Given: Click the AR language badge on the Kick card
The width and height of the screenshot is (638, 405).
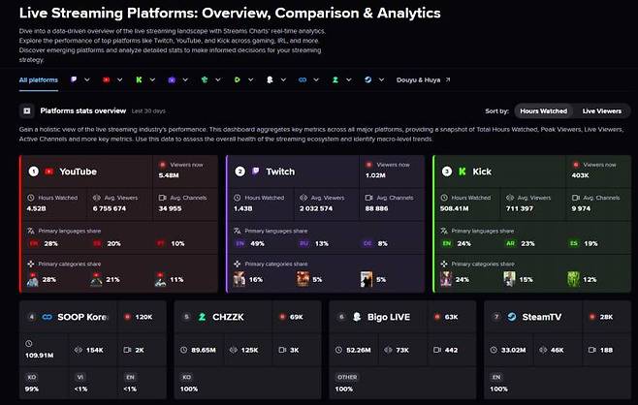Looking at the screenshot, I should click(x=510, y=243).
